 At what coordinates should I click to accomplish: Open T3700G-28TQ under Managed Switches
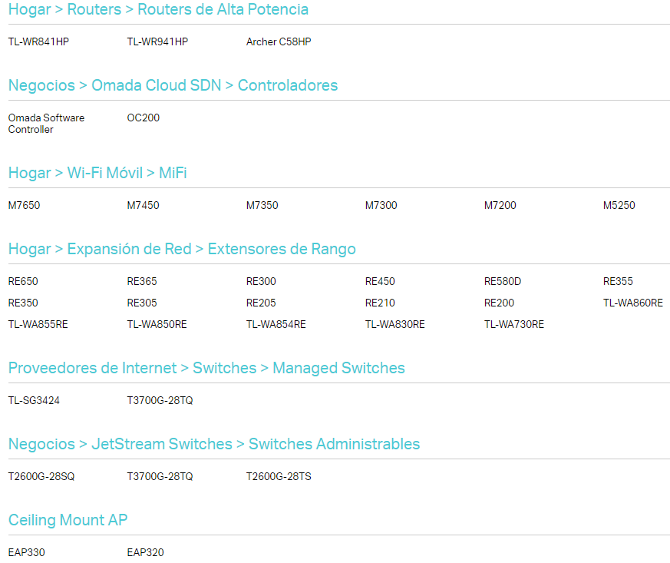point(160,401)
